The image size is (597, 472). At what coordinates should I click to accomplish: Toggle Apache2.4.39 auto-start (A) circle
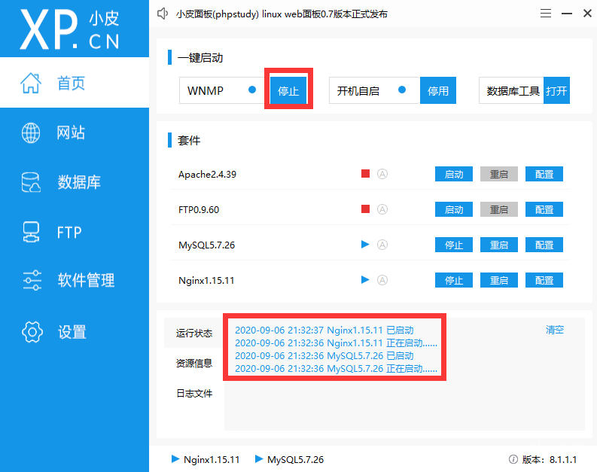[382, 174]
